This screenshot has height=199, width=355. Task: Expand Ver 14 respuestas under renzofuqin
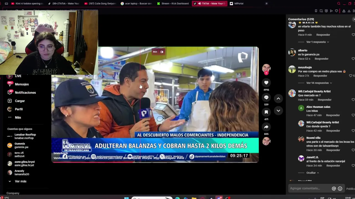319,83
